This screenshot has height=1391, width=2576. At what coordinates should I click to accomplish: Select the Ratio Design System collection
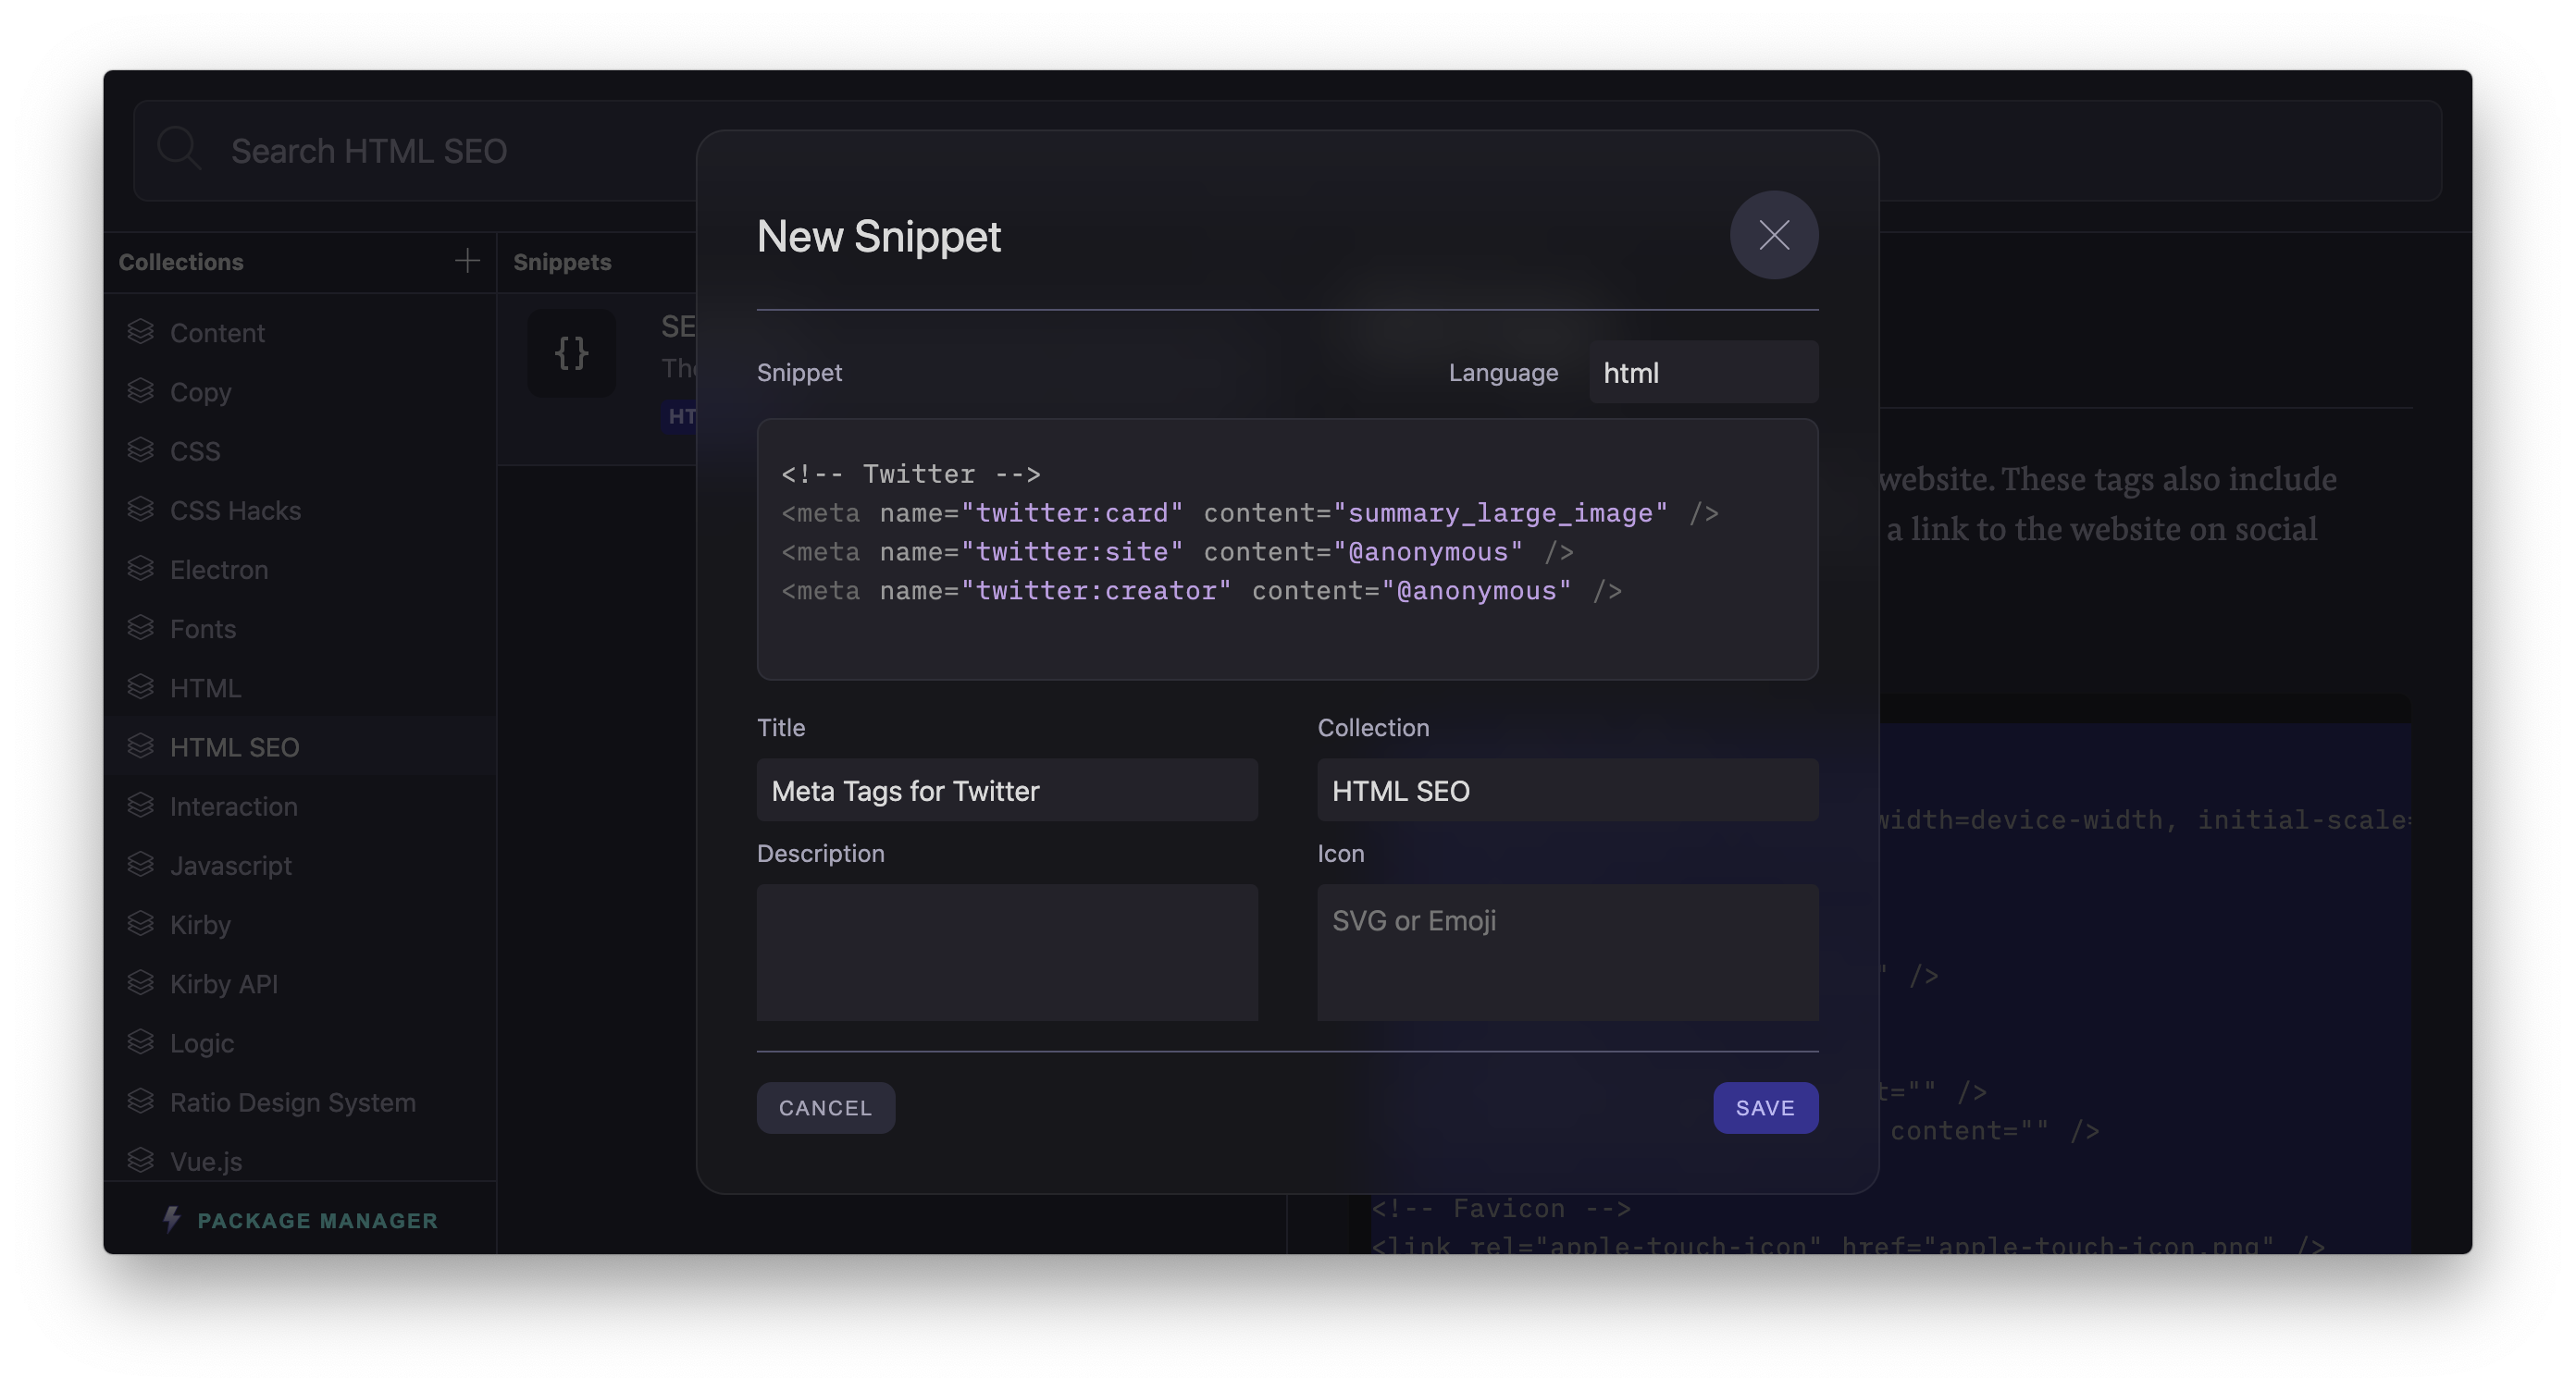point(292,1102)
